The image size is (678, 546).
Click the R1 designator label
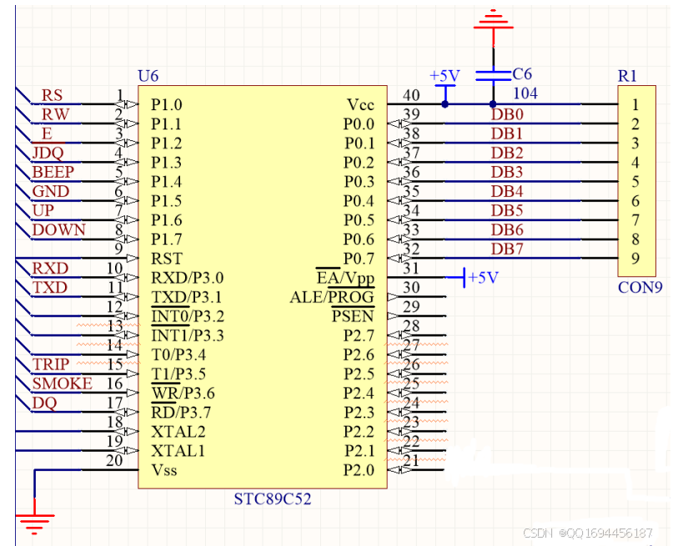tap(627, 76)
